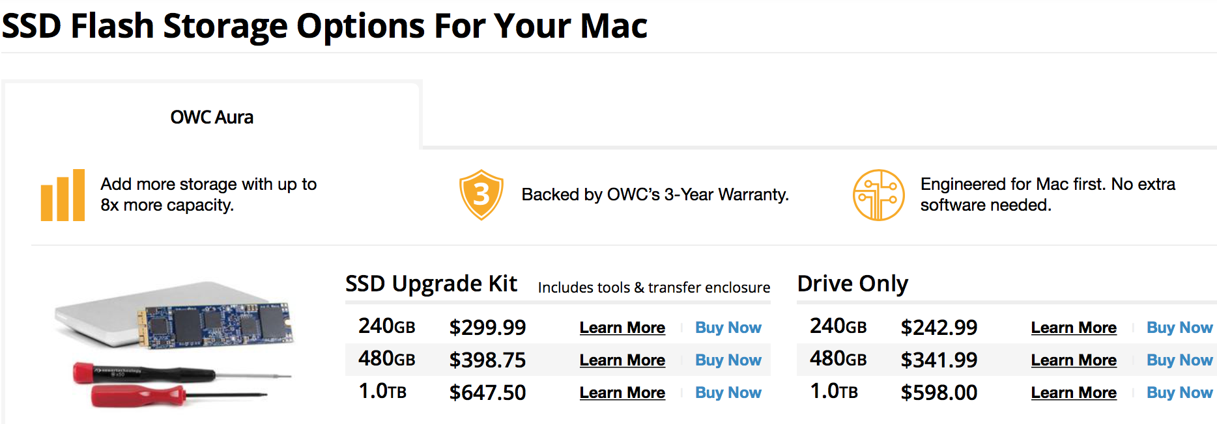1217x424 pixels.
Task: Click the orange circuit board icon
Action: tap(878, 195)
